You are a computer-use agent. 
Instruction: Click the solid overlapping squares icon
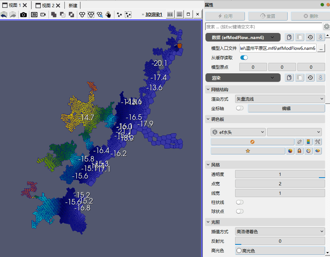(54, 15)
